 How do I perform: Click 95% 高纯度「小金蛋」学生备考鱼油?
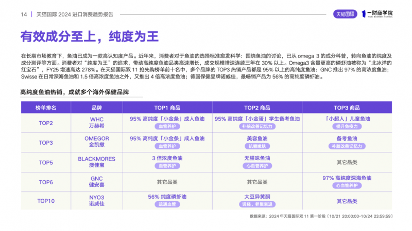point(257,119)
